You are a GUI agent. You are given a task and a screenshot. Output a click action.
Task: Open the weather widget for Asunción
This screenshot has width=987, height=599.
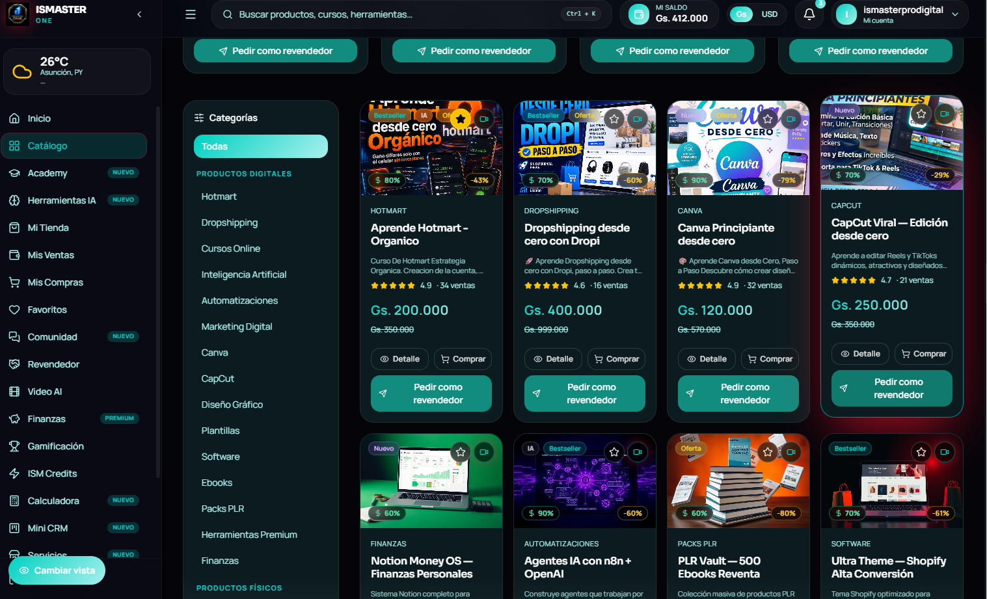pyautogui.click(x=77, y=71)
